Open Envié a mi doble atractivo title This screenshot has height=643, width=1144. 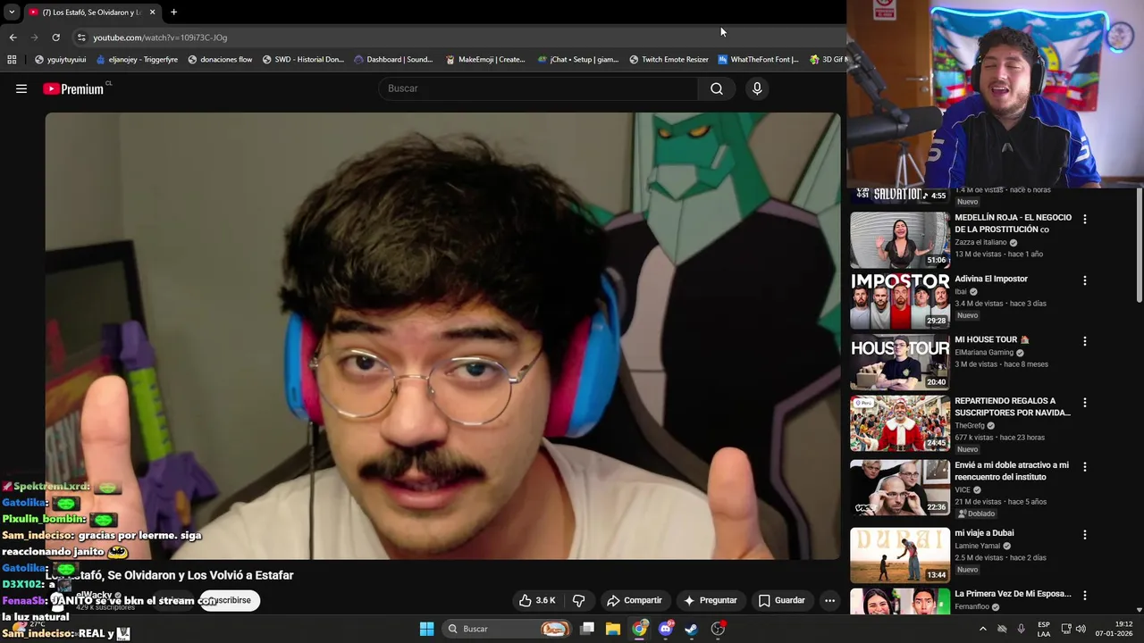1012,471
